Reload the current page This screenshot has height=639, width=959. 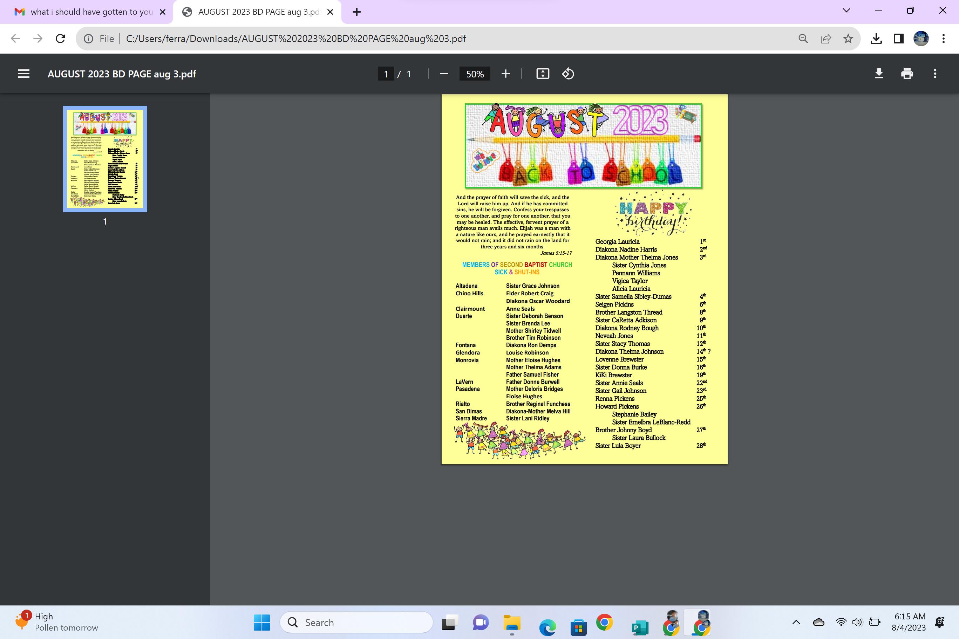60,39
